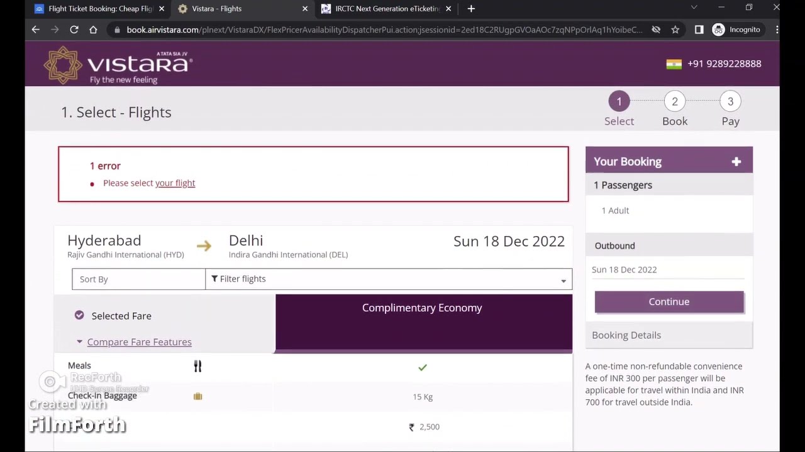
Task: Click the ₹ 2,500 fare value
Action: [425, 427]
